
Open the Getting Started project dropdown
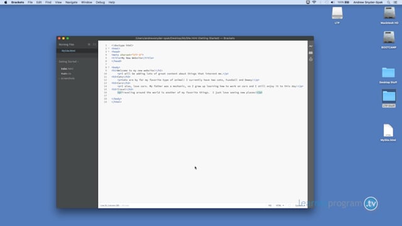click(x=68, y=62)
